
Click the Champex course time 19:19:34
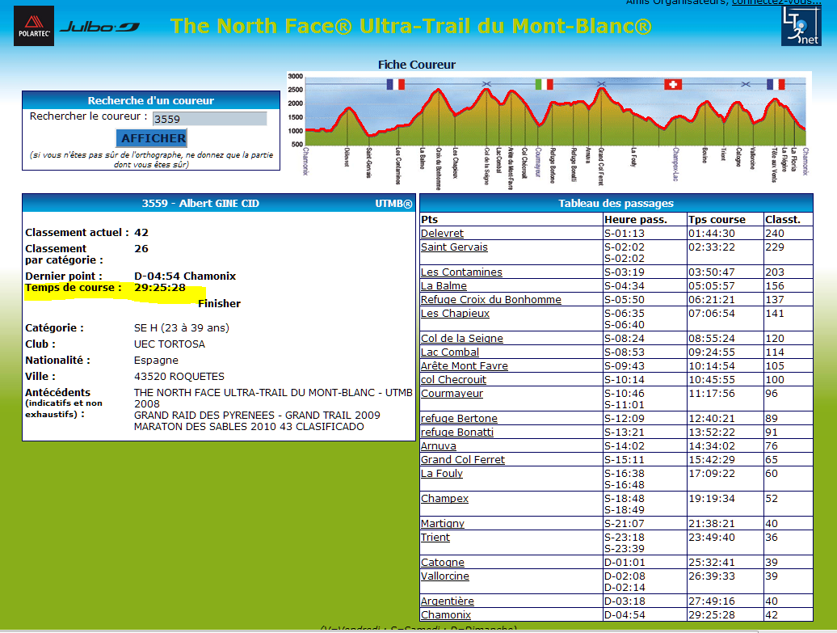pyautogui.click(x=712, y=499)
